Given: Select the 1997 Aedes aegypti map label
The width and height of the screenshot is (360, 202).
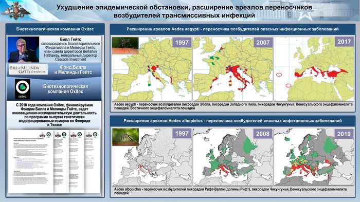Looking at the screenshot, I should (182, 43).
